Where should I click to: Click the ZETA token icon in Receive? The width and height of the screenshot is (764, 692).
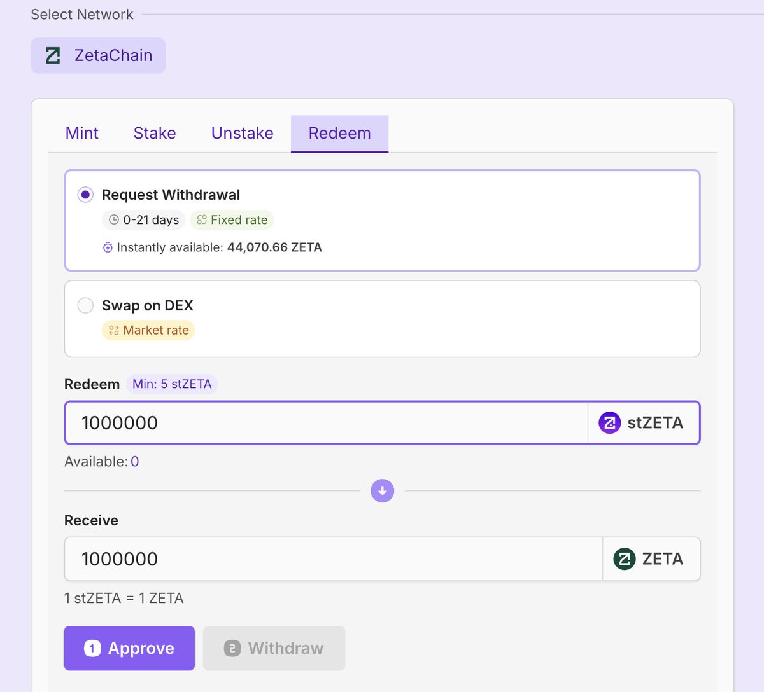(x=625, y=559)
